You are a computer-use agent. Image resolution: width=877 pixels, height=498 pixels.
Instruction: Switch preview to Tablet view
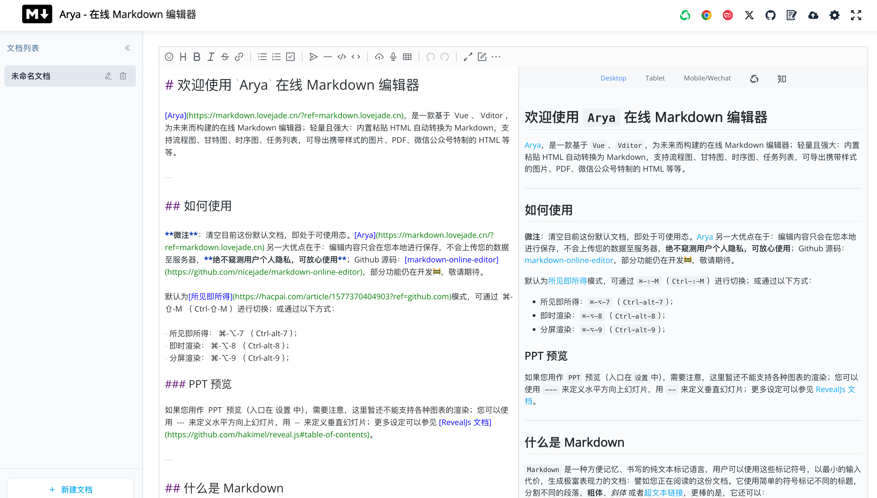coord(655,78)
